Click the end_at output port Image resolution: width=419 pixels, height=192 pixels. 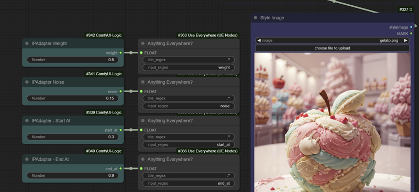tap(120, 168)
